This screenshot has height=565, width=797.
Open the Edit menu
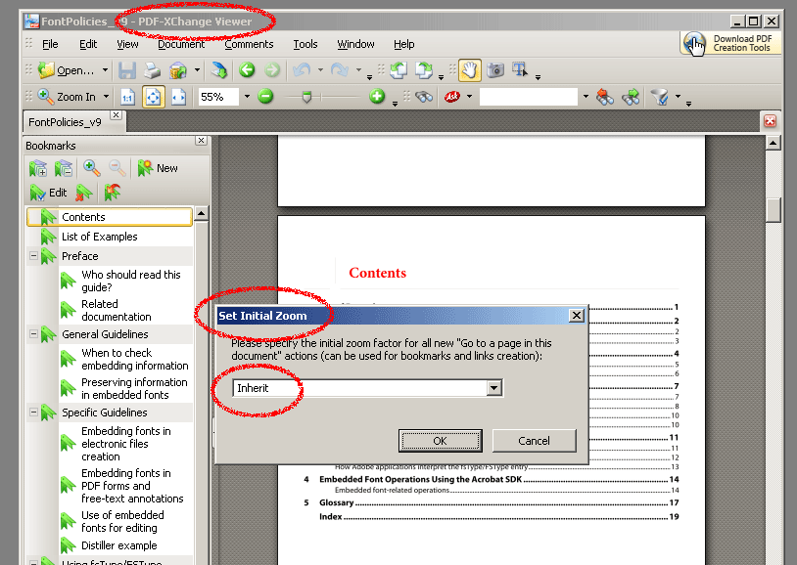pyautogui.click(x=88, y=44)
